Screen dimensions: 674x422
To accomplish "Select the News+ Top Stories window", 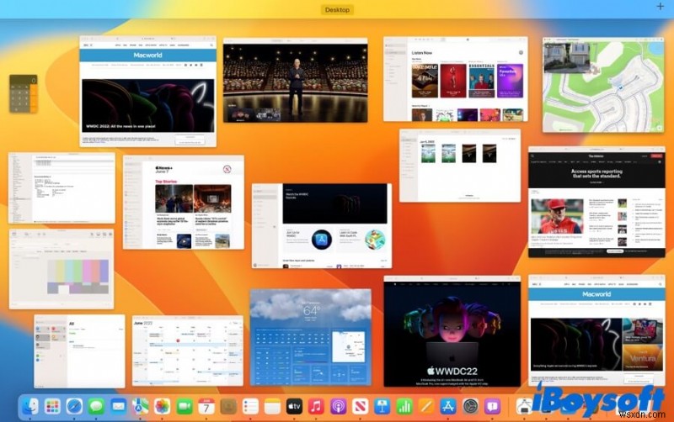I will pos(184,202).
